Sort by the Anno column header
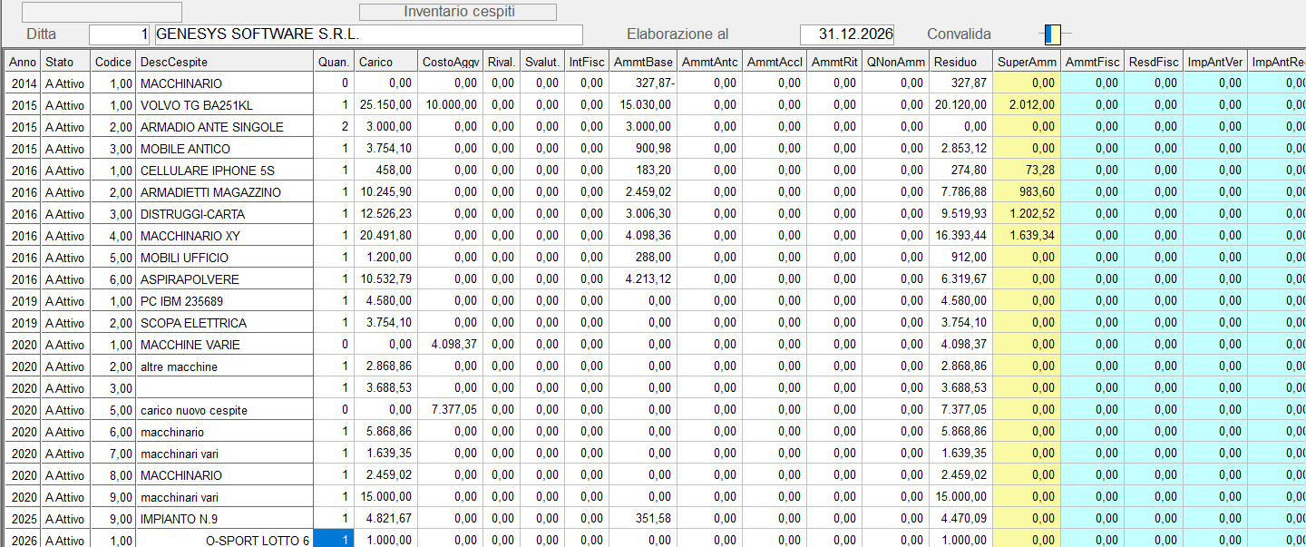This screenshot has height=547, width=1306. click(x=24, y=62)
